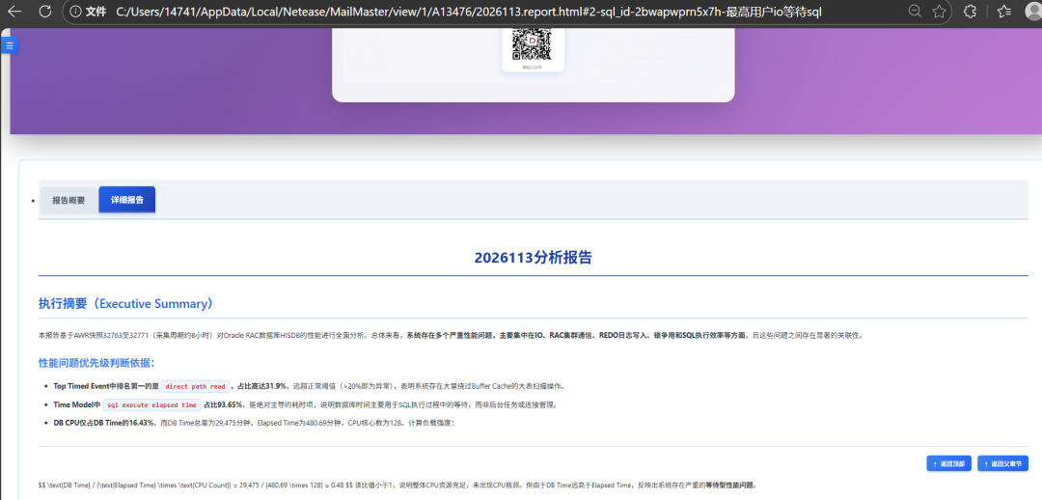The image size is (1042, 500).
Task: Open the blue sidebar menu icon at left edge
Action: pos(10,45)
